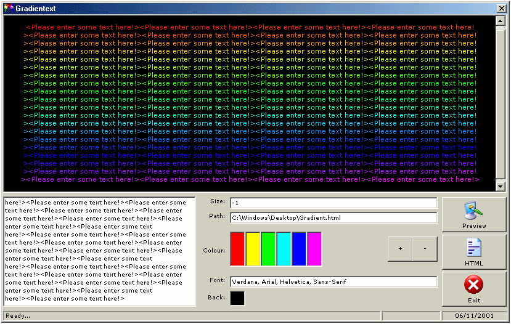Select the cyan colour swatch

(284, 249)
